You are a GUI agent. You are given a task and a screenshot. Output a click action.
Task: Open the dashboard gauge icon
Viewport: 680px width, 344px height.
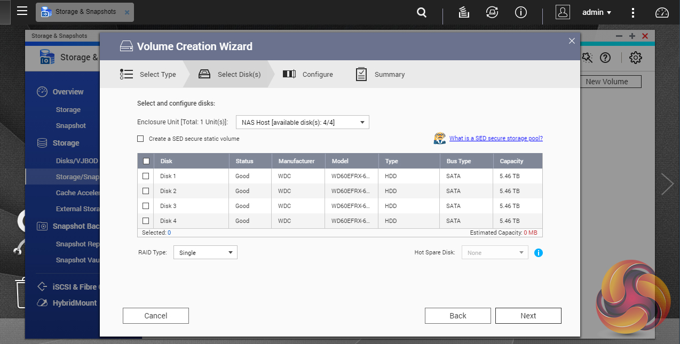click(x=662, y=12)
